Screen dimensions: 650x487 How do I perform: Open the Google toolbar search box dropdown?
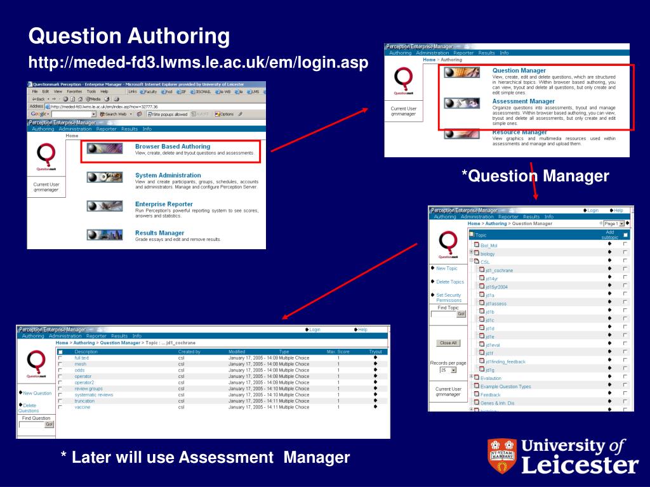(x=94, y=114)
